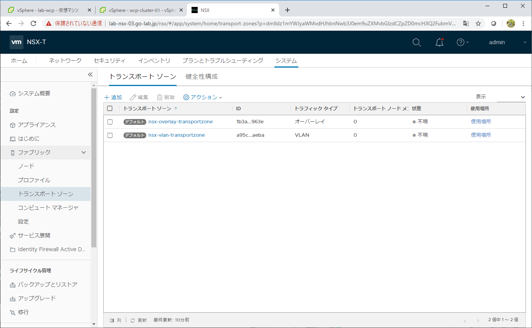This screenshot has height=328, width=532.
Task: Switch to インベントリ tab
Action: coord(154,61)
